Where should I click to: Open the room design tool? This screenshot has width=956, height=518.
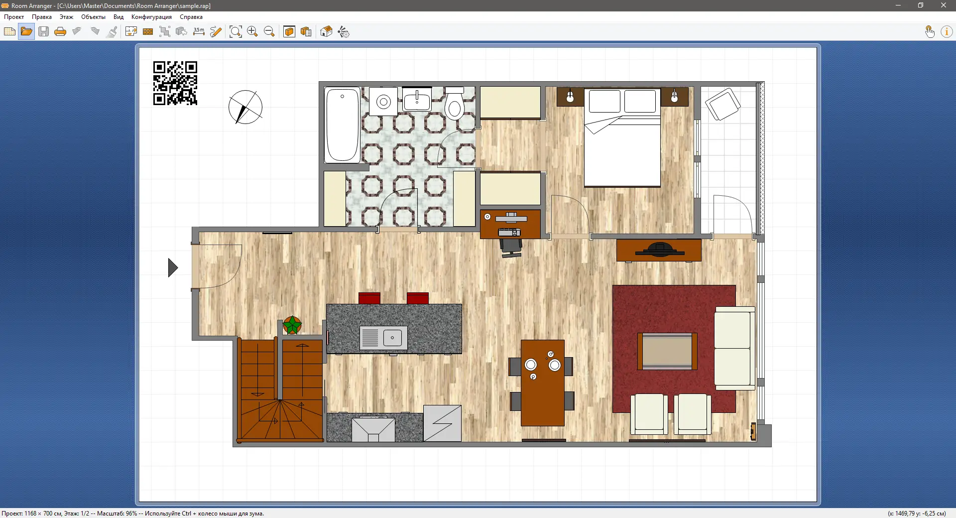(130, 31)
